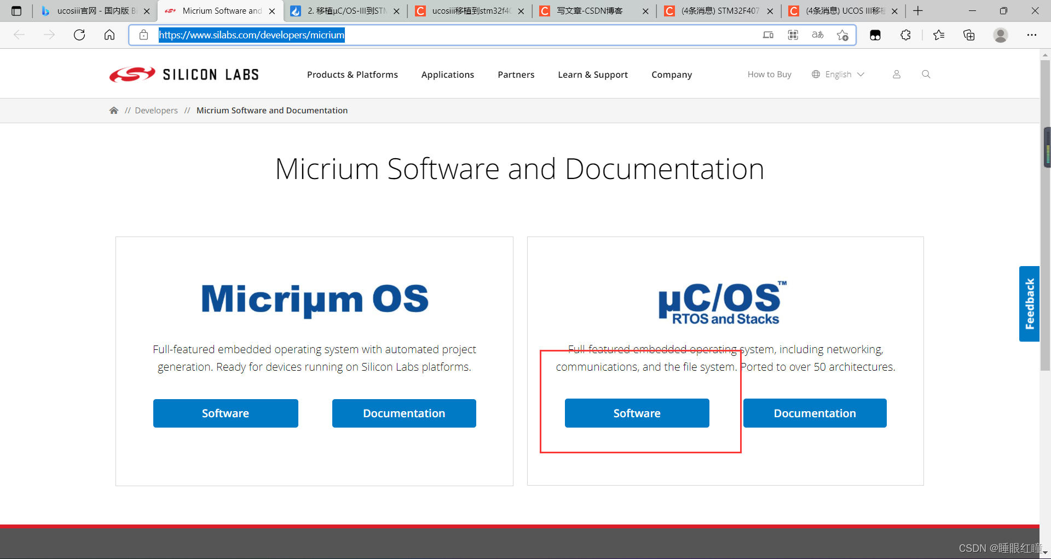
Task: Open the Company menu
Action: pyautogui.click(x=672, y=74)
